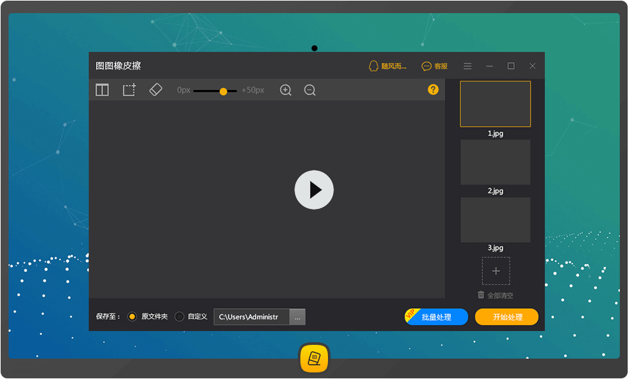The image size is (629, 379).
Task: Zoom out of the image preview
Action: pos(309,90)
